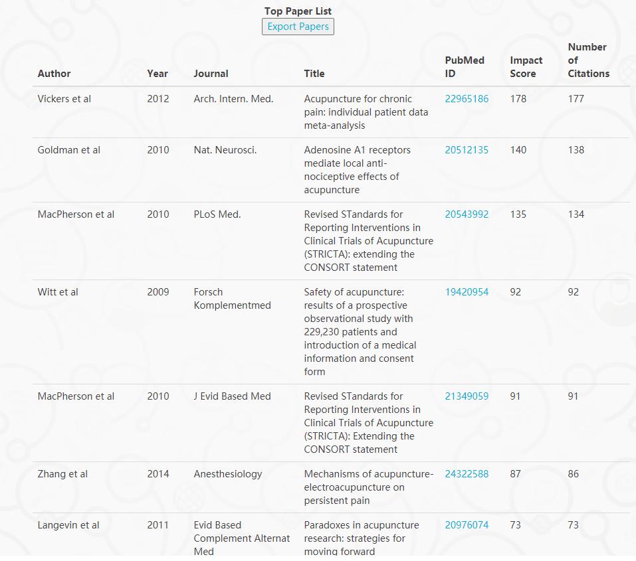Click the Author column header
This screenshot has width=636, height=561.
(54, 74)
